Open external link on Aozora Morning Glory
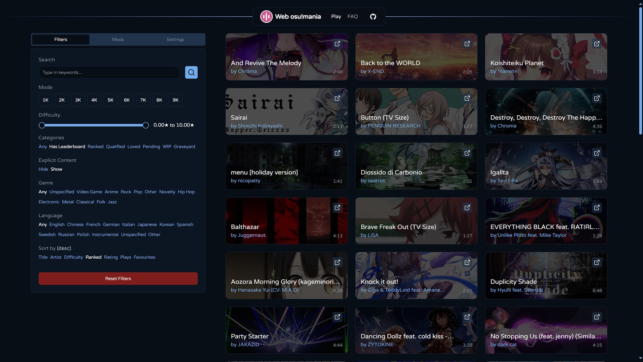Screen dimensions: 643x362 click(x=337, y=262)
